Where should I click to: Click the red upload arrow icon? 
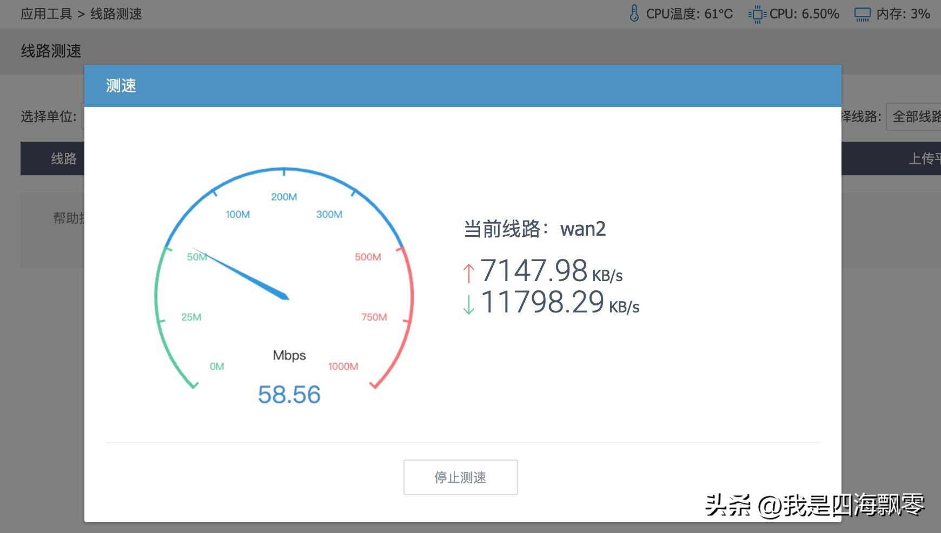pos(468,274)
